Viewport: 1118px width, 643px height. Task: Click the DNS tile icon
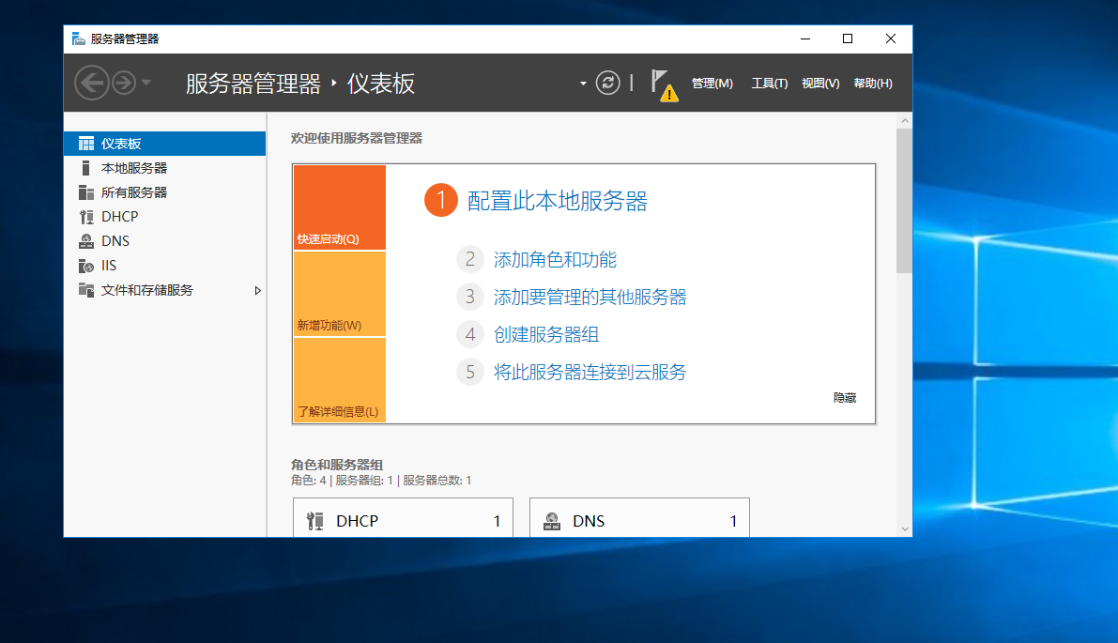point(552,521)
